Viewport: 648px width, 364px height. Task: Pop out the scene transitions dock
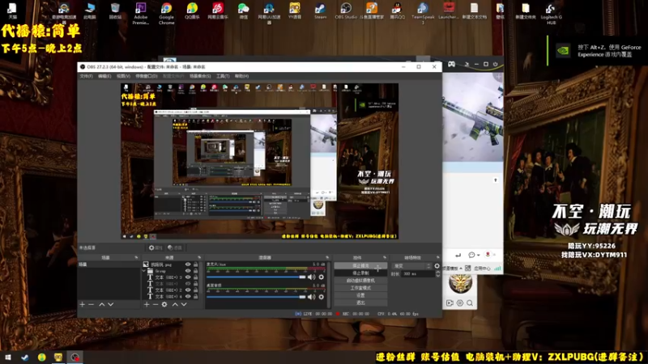(x=437, y=257)
